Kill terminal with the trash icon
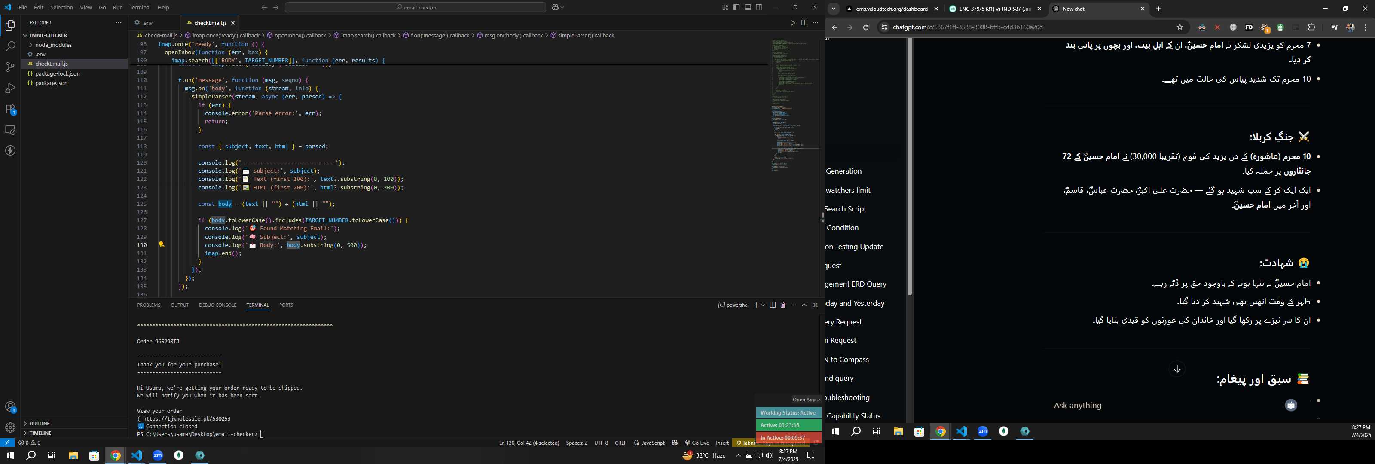Screen dimensions: 1375x464 tap(782, 305)
